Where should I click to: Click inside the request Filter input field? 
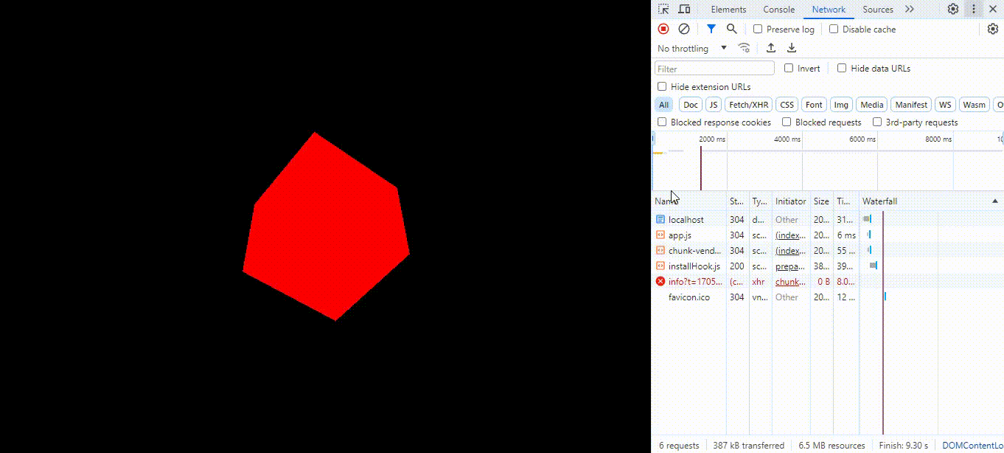pyautogui.click(x=714, y=68)
